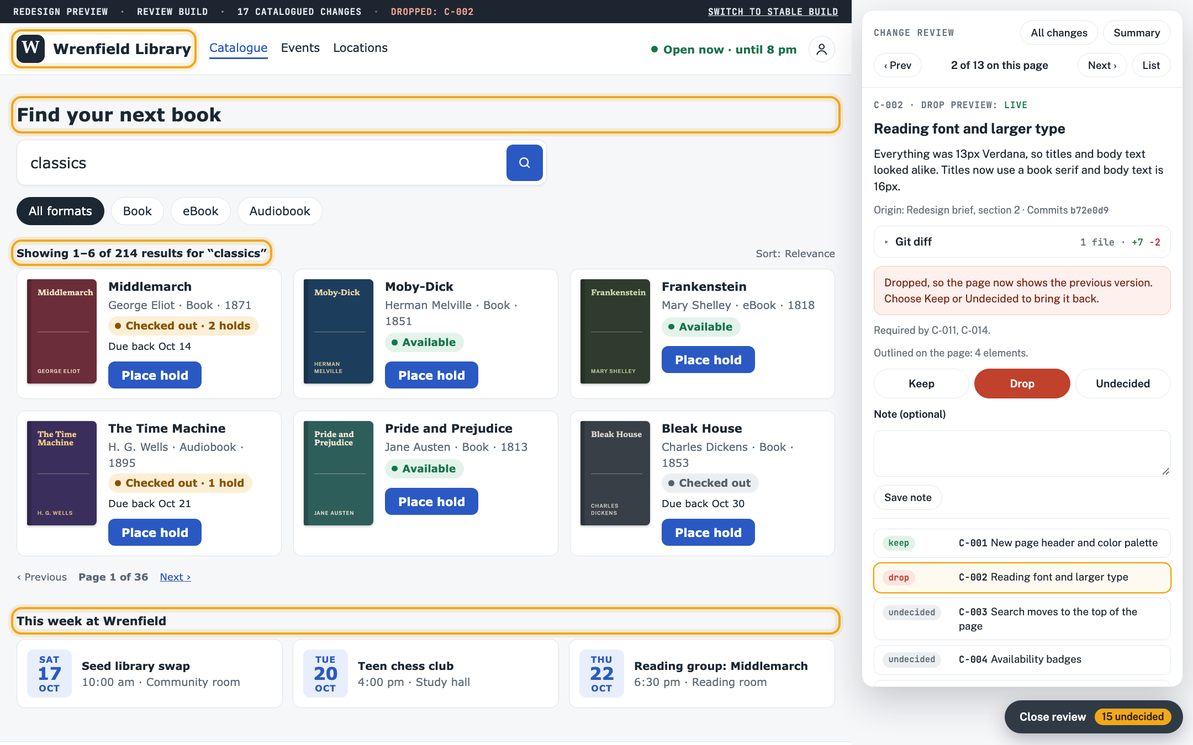Open Frankenstein book cover thumbnail
The width and height of the screenshot is (1193, 745).
tap(615, 331)
